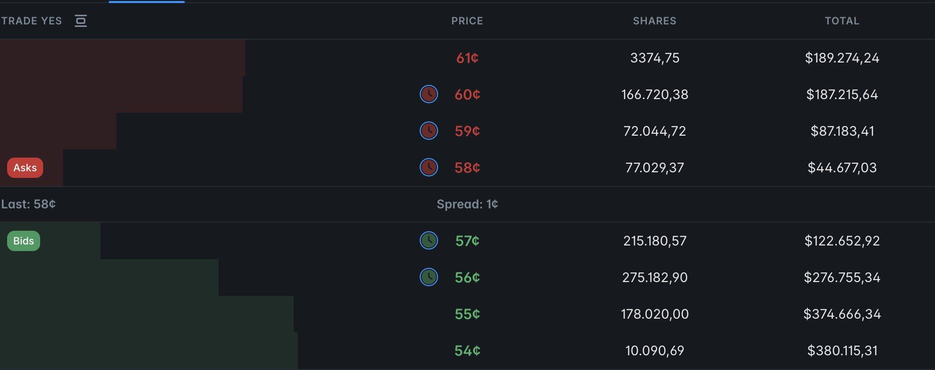Image resolution: width=935 pixels, height=370 pixels.
Task: Pick the 55¢ bid price level
Action: [467, 314]
